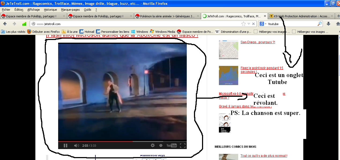Run the search with the magnifier icon
This screenshot has height=160, width=340.
pos(319,24)
